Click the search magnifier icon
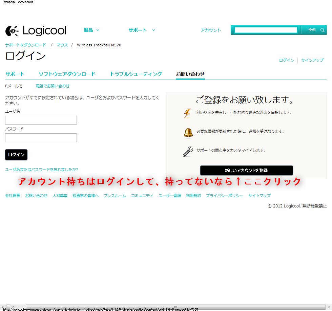The image size is (332, 311). 322,30
